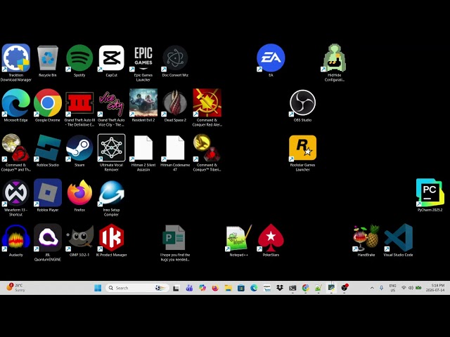Open the Recycle Bin

tap(48, 61)
